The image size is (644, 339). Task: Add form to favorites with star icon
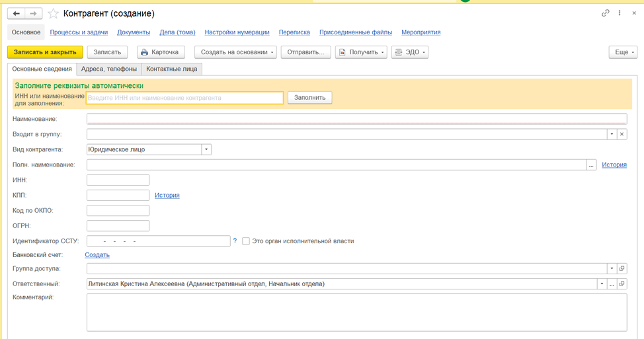pyautogui.click(x=54, y=13)
